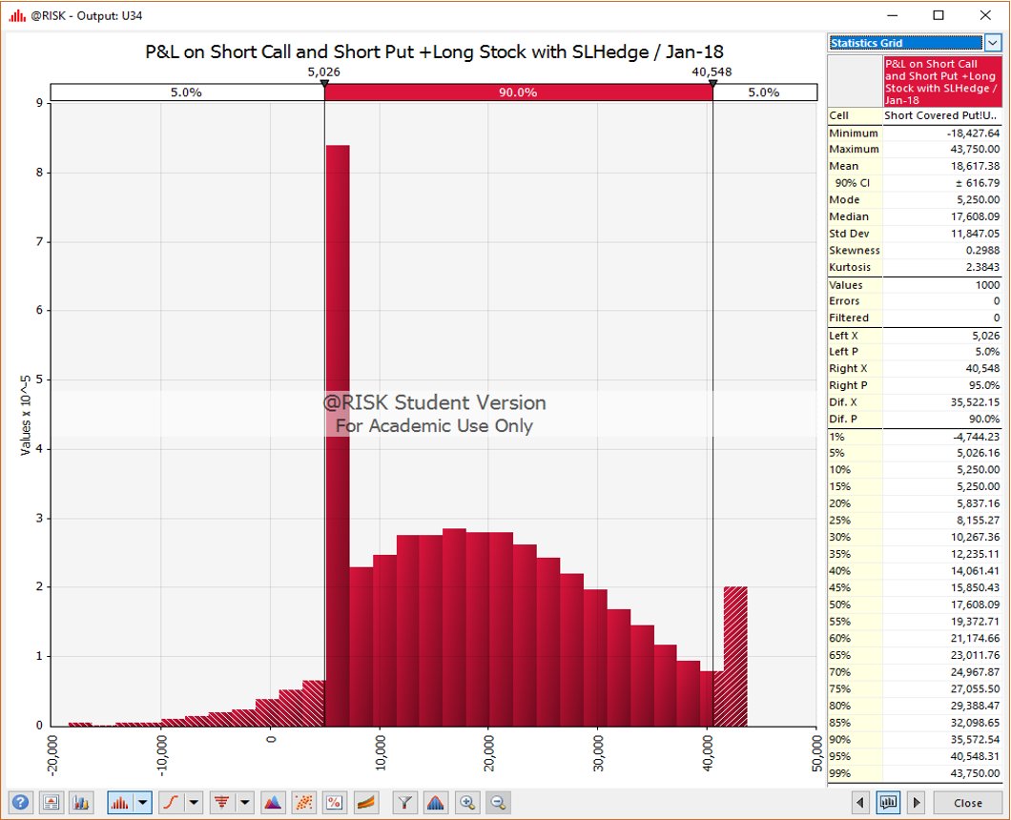Viewport: 1011px width, 820px height.
Task: Switch to the cumulative S-curve graph
Action: click(171, 803)
